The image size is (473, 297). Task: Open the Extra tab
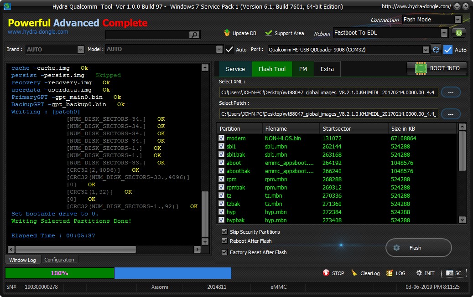327,69
